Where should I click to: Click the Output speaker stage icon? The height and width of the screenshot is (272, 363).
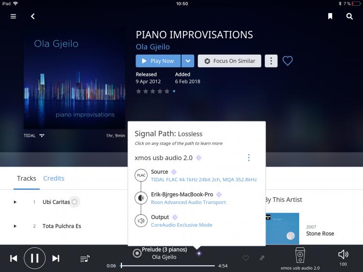click(141, 221)
